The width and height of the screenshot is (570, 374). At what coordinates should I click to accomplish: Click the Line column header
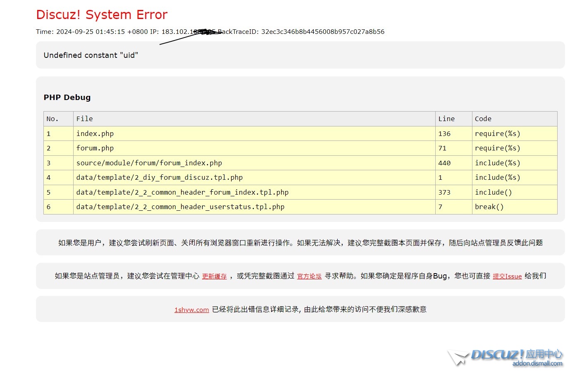point(446,119)
